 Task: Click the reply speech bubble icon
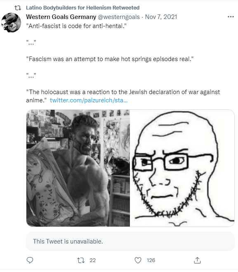[x=30, y=260]
